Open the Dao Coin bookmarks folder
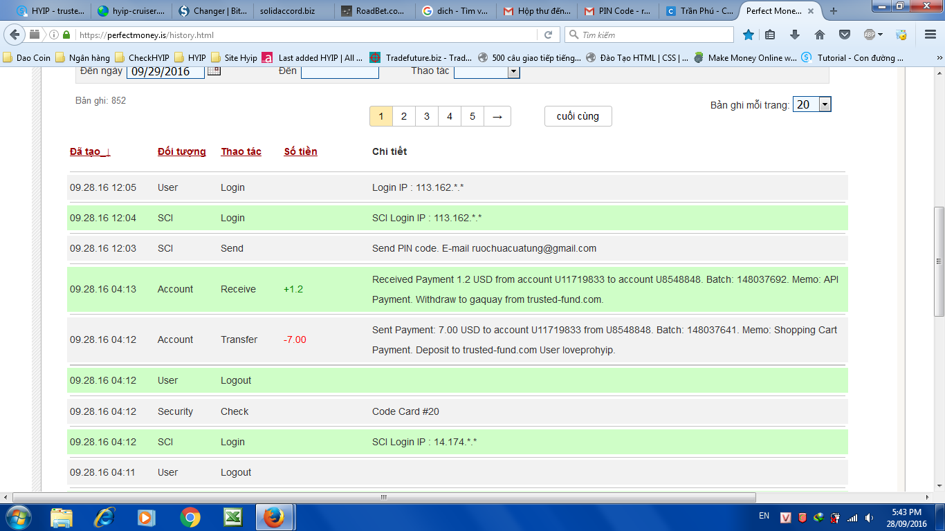Viewport: 945px width, 531px height. click(x=27, y=58)
